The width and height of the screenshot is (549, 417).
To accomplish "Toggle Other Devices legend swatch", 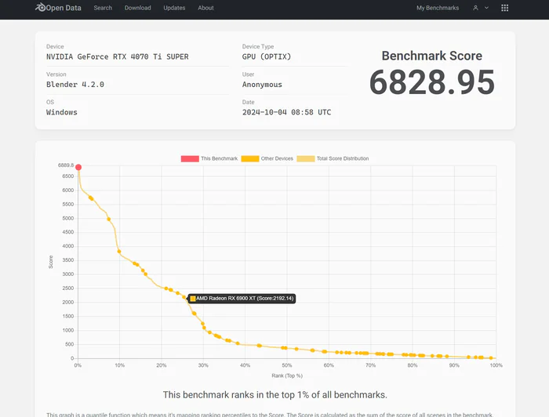I will click(250, 158).
